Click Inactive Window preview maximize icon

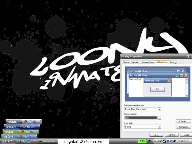(178, 71)
